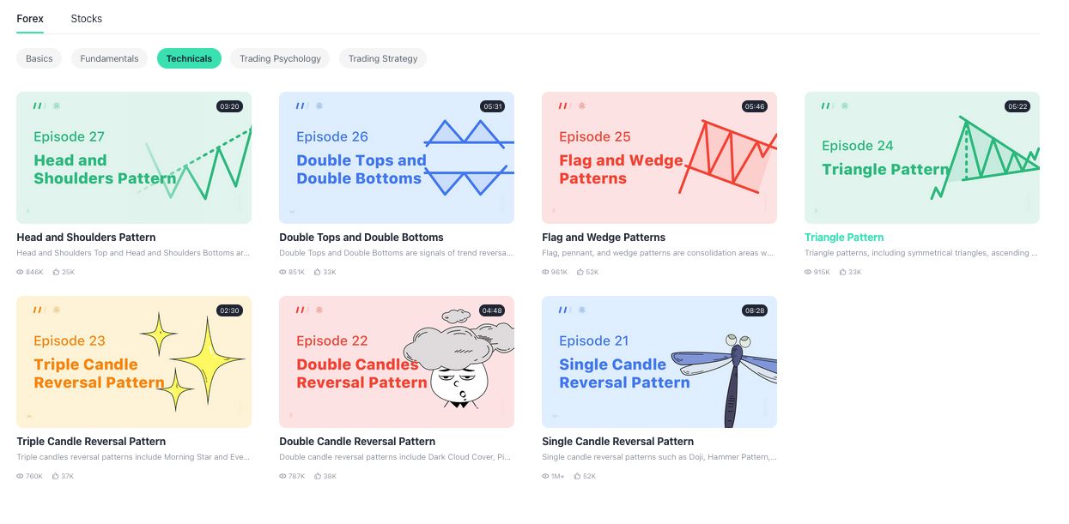
Task: Click the eye icon under Flag and Wedge Patterns
Action: tap(546, 272)
